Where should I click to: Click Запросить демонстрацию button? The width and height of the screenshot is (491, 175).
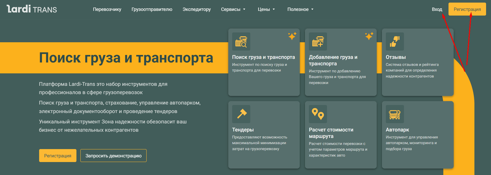click(113, 156)
